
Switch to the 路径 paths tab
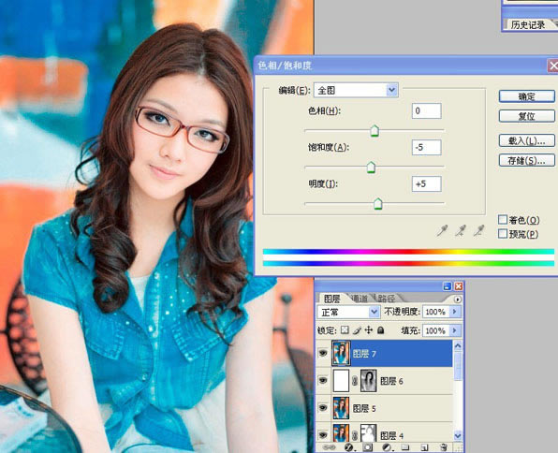[x=387, y=299]
